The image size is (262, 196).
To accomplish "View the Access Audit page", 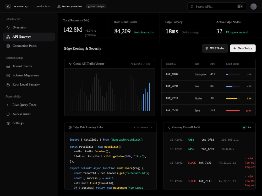I will [x=29, y=114].
